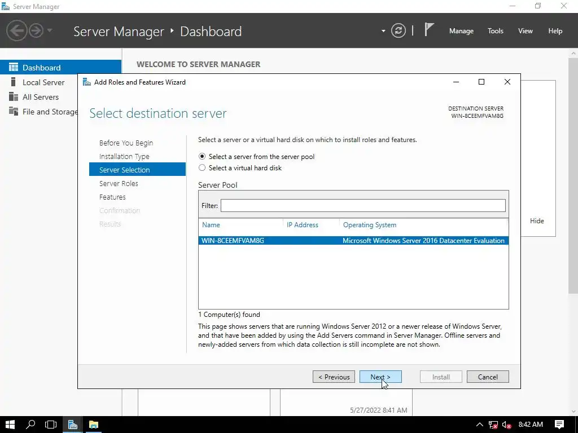Open the Tools menu
Viewport: 578px width, 433px height.
496,31
